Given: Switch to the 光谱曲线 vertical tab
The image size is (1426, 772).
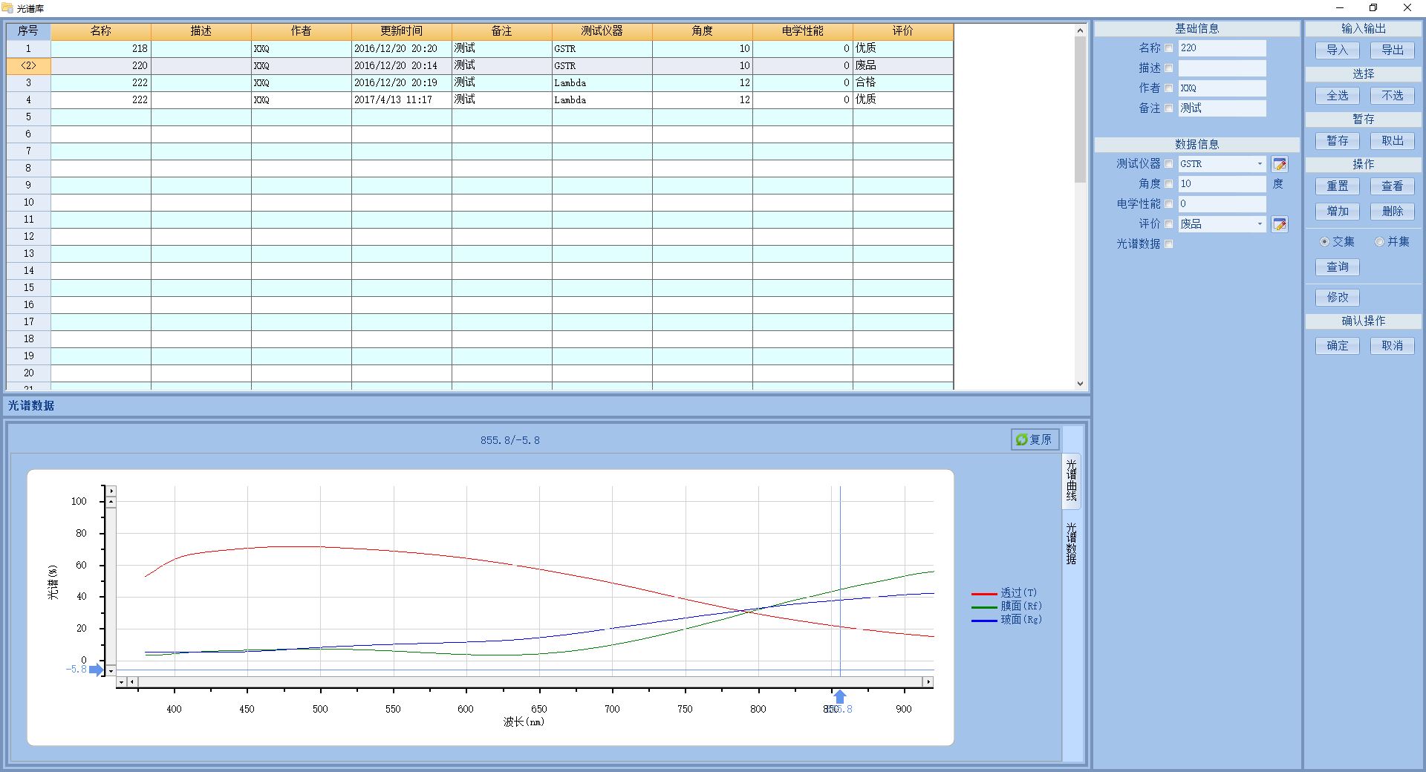Looking at the screenshot, I should (x=1071, y=481).
